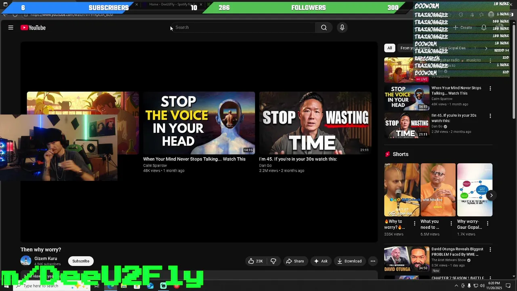This screenshot has height=291, width=517.
Task: Open sidebar thumbnail Stop Wasting Time 21:11
Action: pos(407,125)
